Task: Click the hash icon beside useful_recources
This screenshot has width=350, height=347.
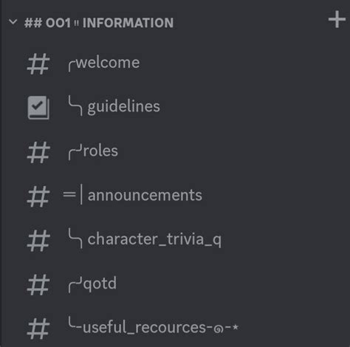Action: (38, 329)
